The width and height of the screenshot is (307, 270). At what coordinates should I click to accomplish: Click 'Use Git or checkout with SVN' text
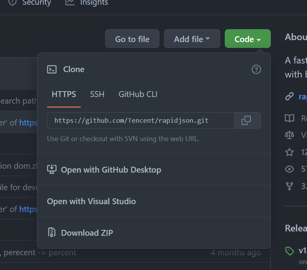123,139
